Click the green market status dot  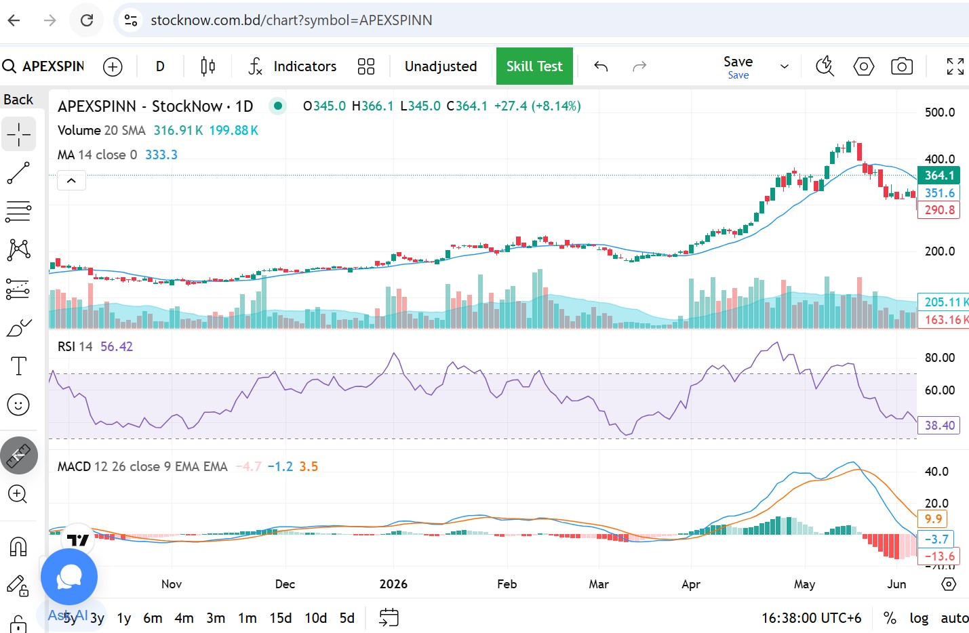point(277,106)
